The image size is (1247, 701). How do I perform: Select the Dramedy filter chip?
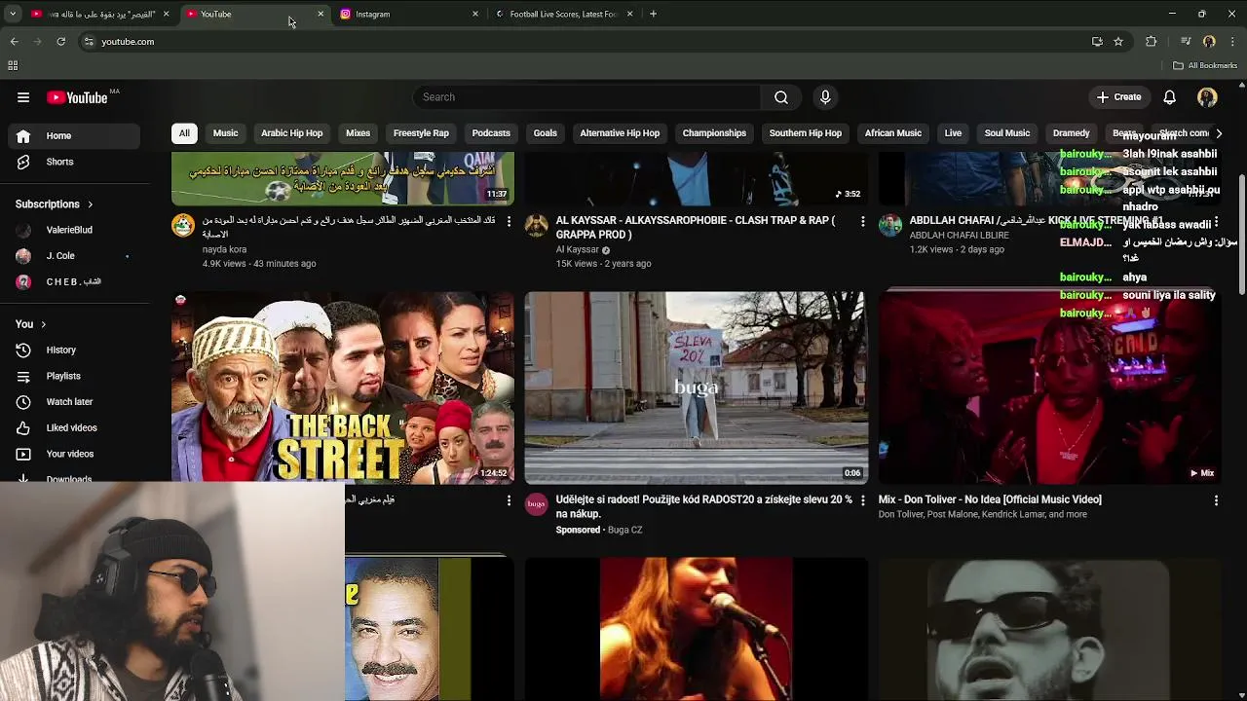click(1071, 133)
